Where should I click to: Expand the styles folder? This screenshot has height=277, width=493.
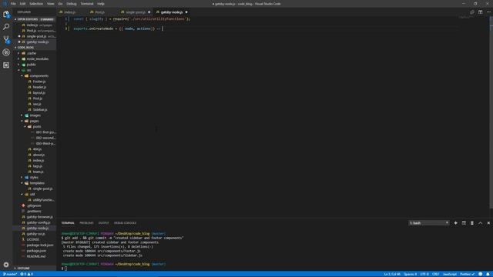point(35,178)
